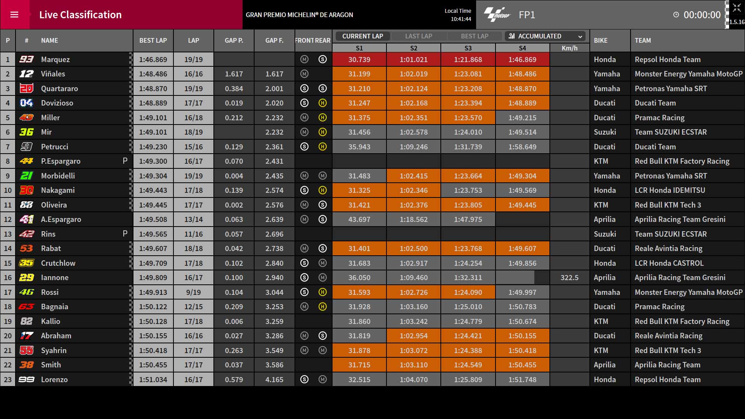
Task: Click Marquez's rear soft tyre icon
Action: click(322, 59)
